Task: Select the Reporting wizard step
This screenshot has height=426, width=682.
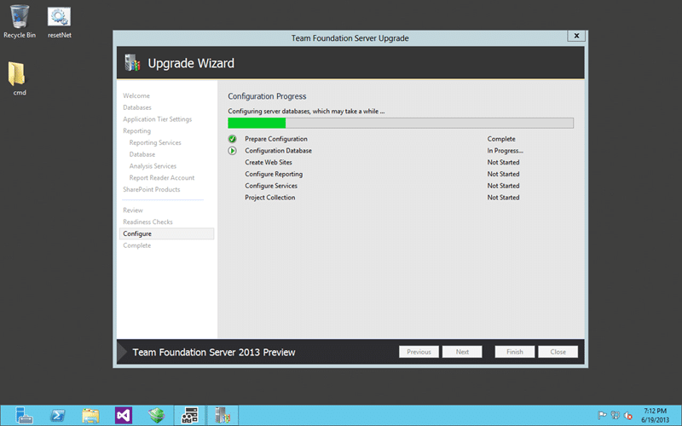Action: pyautogui.click(x=136, y=131)
